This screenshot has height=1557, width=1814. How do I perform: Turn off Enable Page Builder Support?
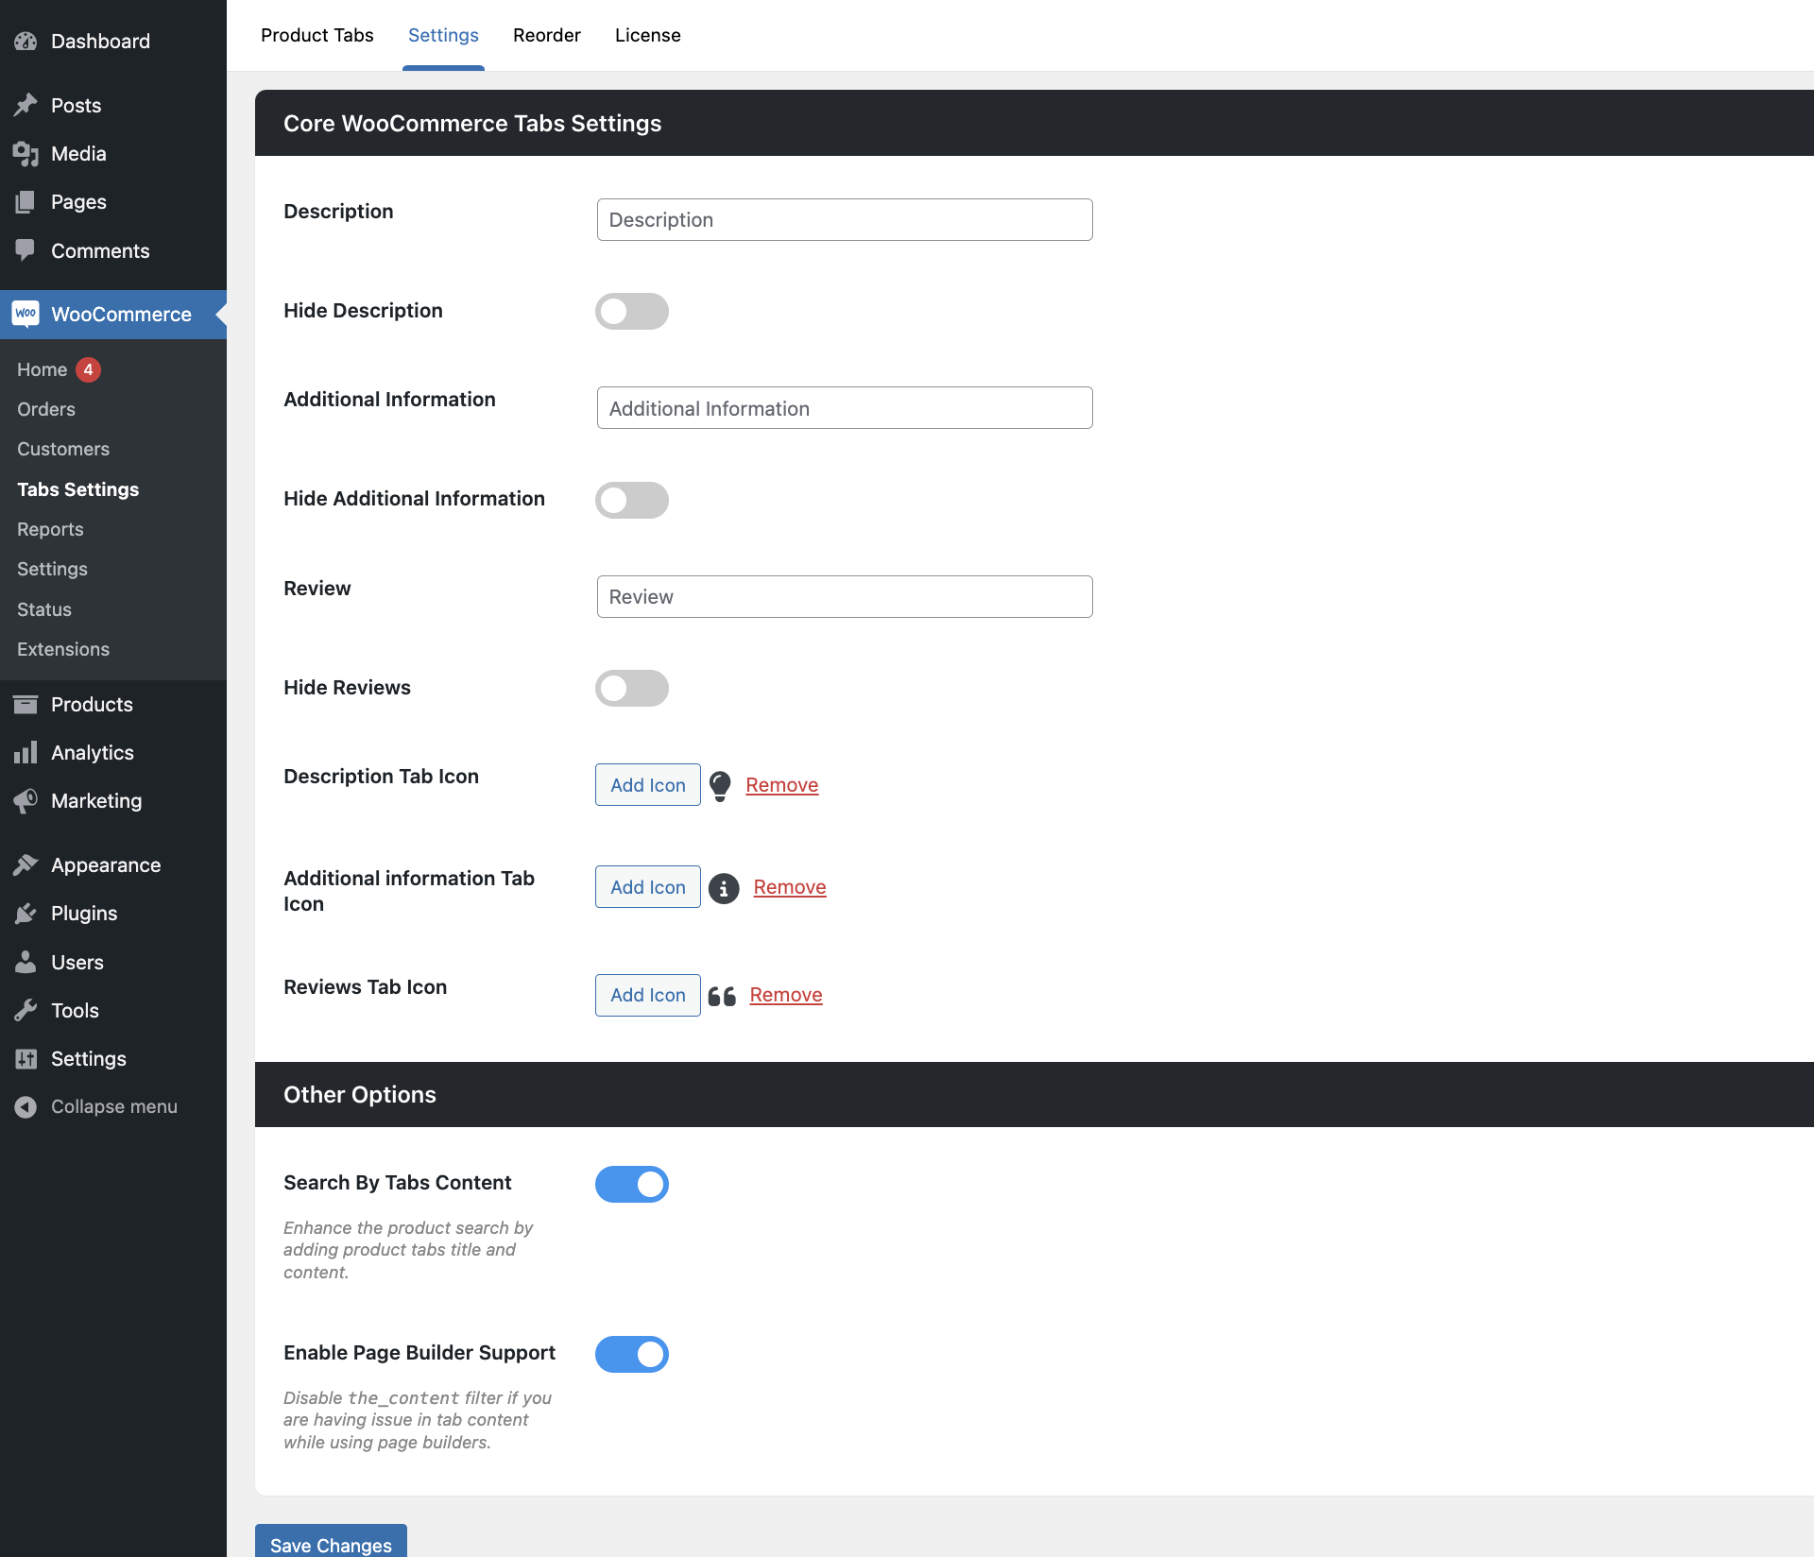(632, 1354)
